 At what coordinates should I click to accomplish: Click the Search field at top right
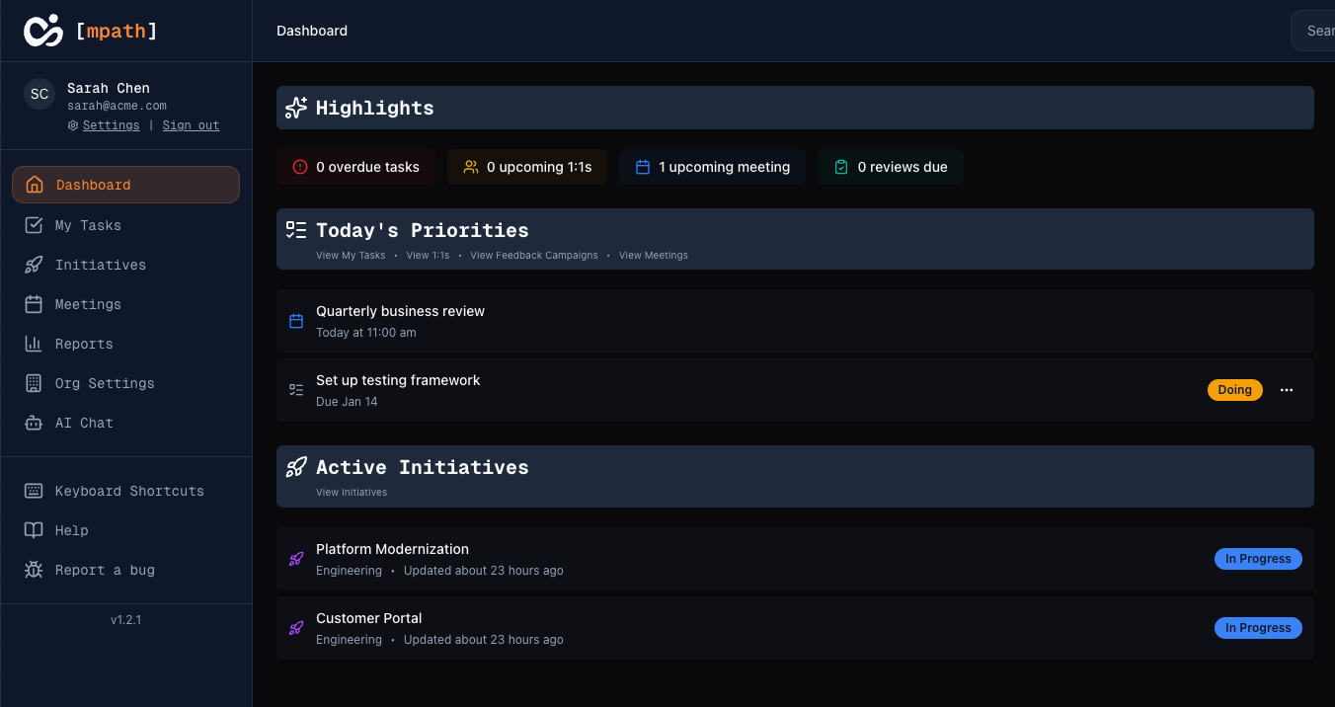click(1318, 31)
